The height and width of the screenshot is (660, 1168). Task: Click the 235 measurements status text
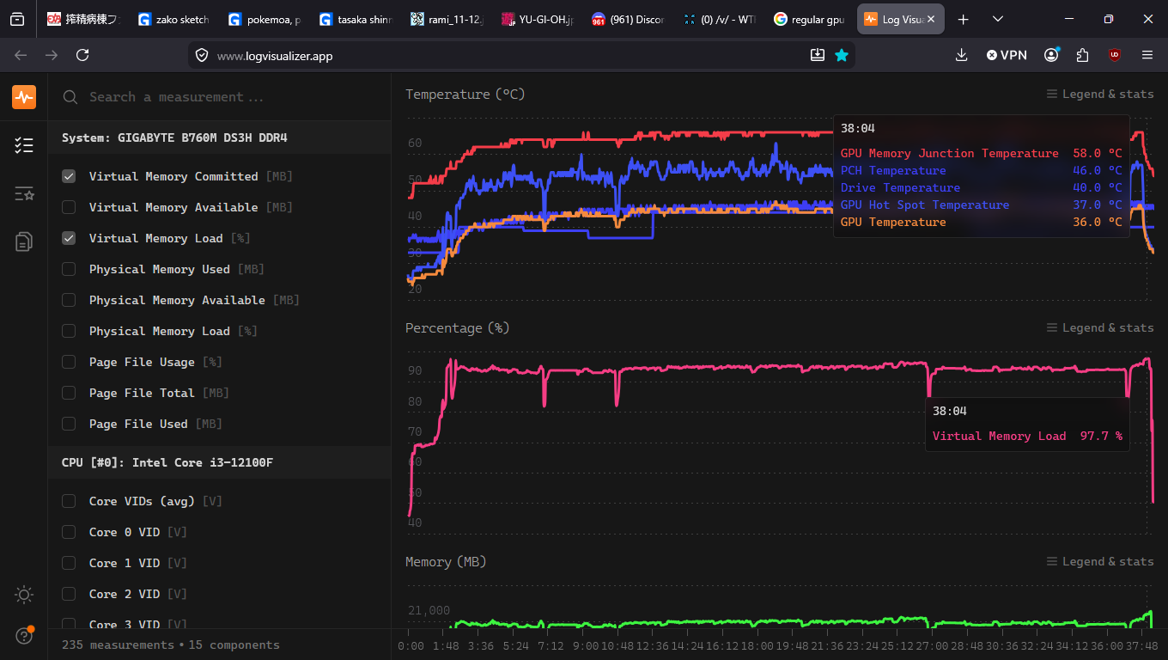118,645
